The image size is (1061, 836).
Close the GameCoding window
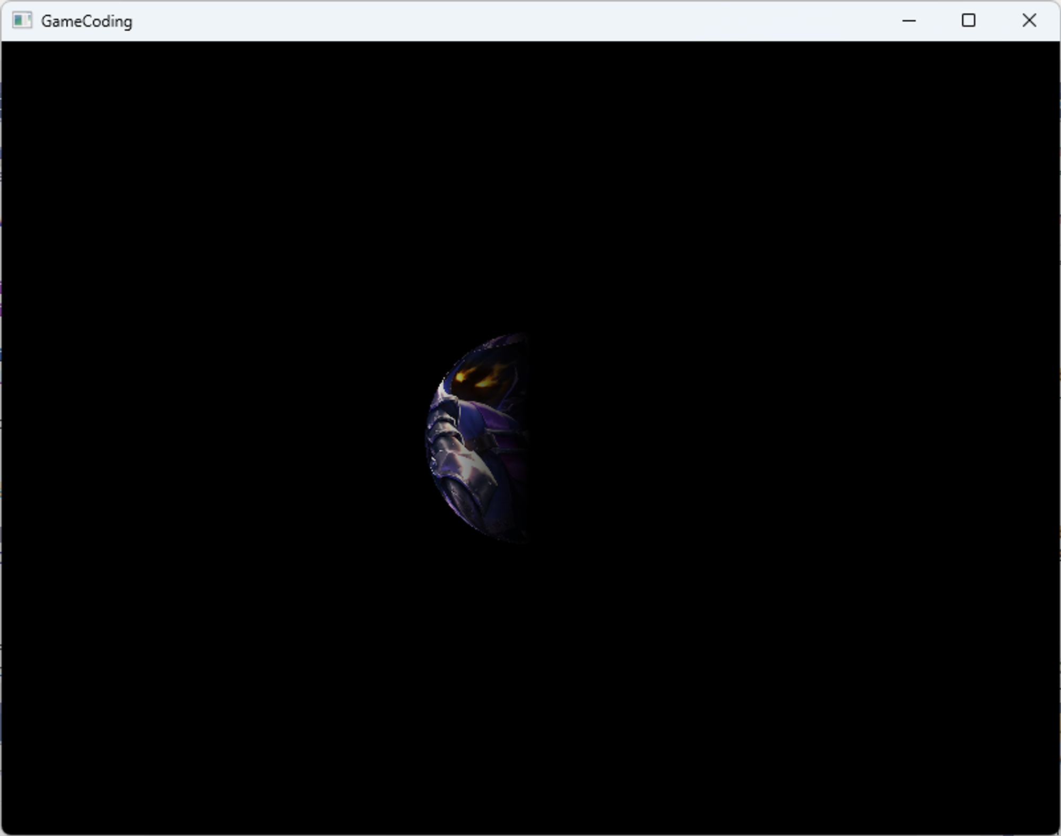pos(1029,21)
